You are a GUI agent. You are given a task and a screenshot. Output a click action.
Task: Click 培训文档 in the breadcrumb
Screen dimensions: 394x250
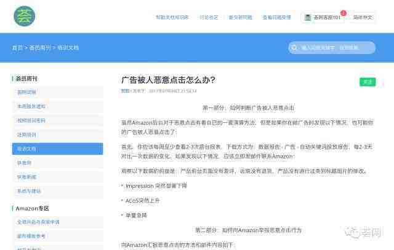coord(68,48)
